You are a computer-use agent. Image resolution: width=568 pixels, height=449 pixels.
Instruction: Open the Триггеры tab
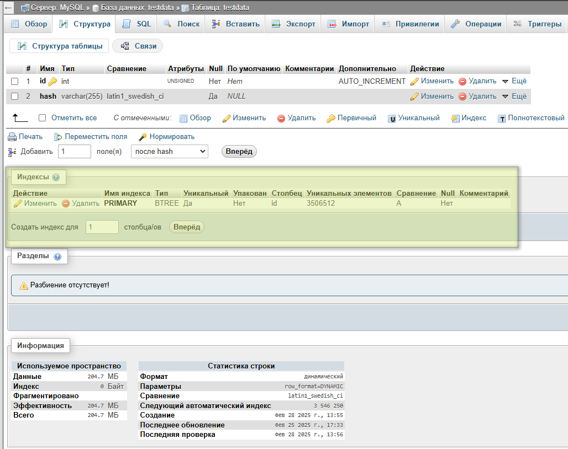(x=538, y=24)
